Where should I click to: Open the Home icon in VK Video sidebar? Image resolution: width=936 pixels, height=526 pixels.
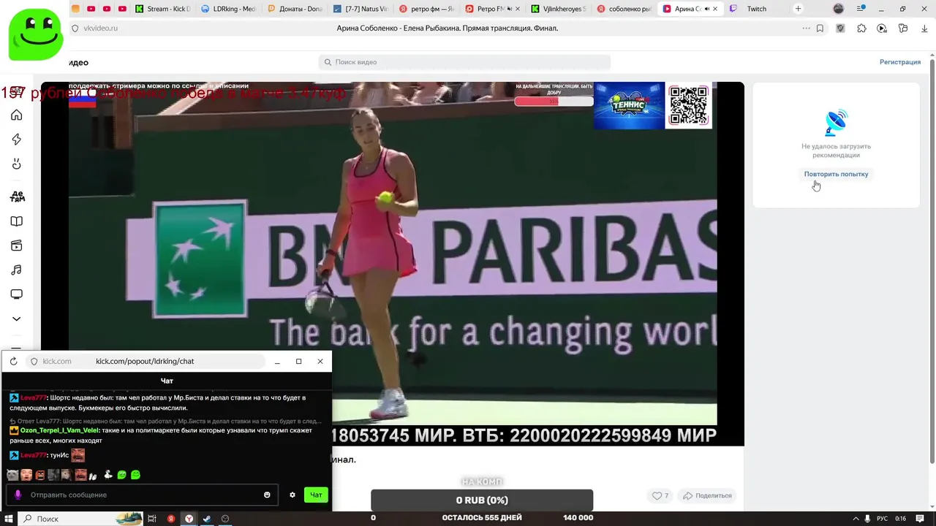point(16,115)
